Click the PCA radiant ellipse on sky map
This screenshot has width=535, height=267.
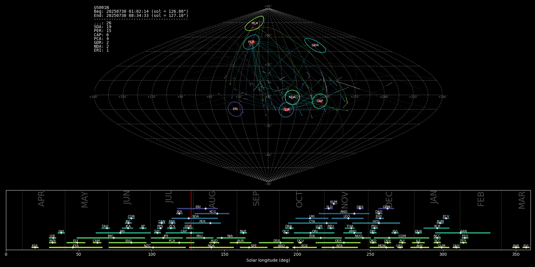(x=254, y=23)
